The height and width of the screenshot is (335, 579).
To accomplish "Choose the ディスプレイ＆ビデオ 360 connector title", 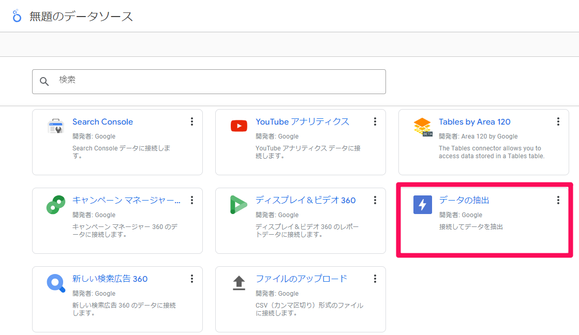I will pyautogui.click(x=306, y=201).
